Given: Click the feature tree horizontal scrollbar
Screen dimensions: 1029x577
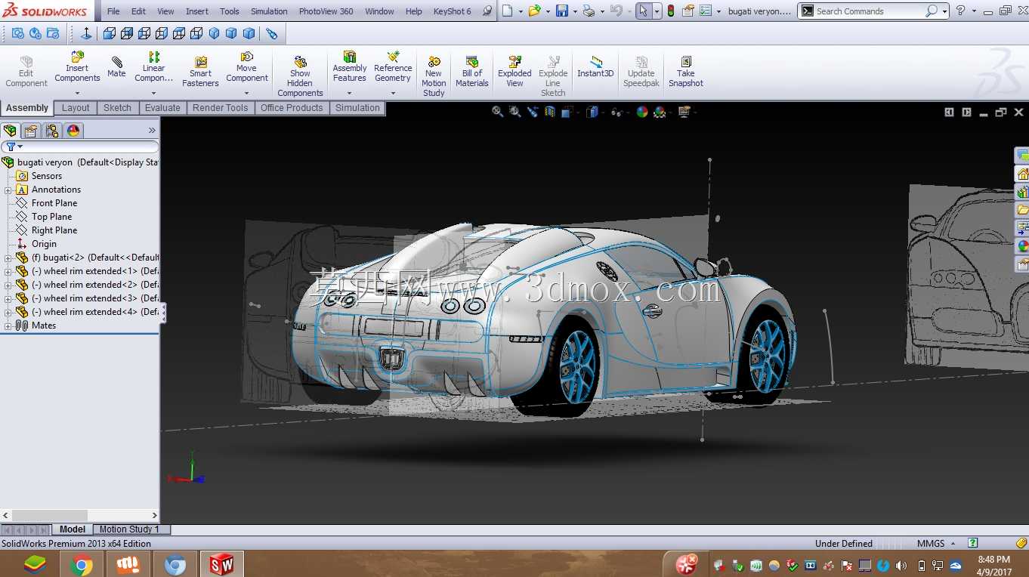Looking at the screenshot, I should pos(79,515).
